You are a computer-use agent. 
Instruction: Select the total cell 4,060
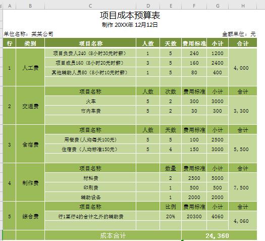(243, 221)
